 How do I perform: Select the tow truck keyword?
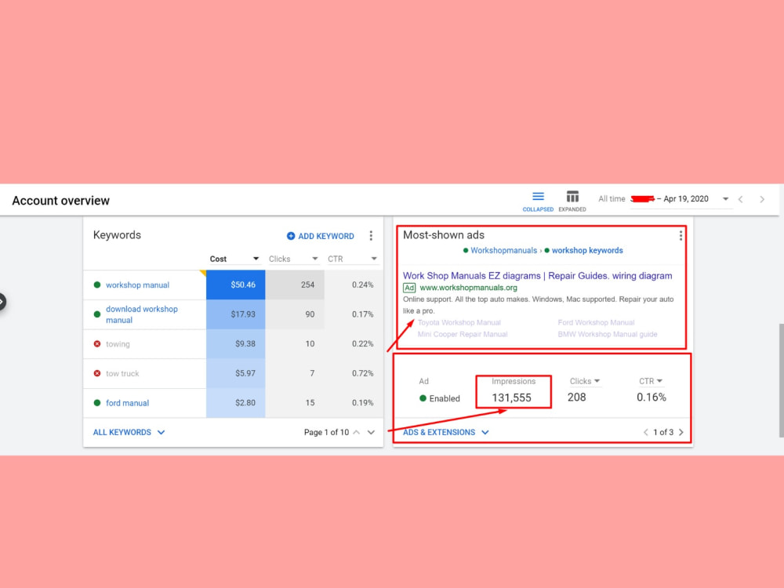click(122, 373)
